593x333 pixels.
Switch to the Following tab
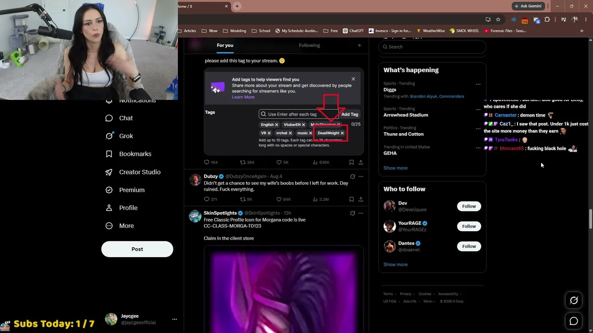309,45
